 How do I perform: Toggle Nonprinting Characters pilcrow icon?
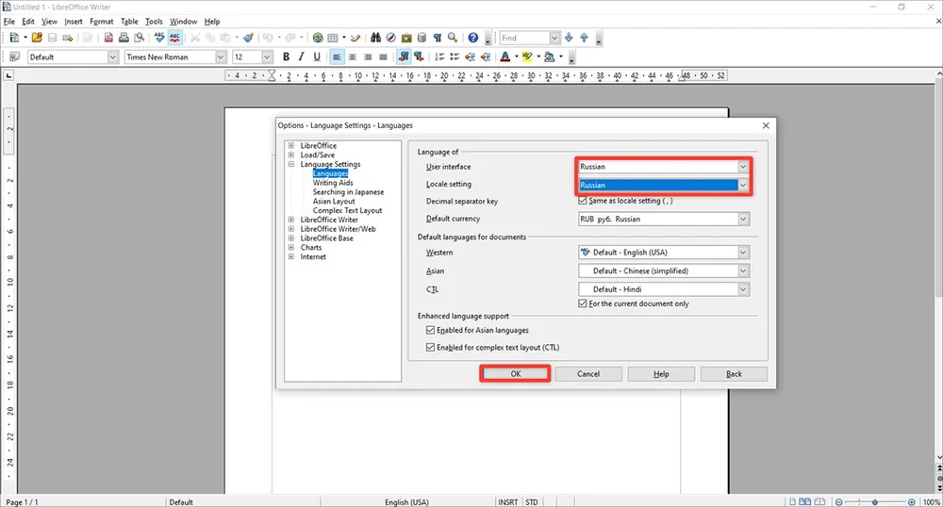pyautogui.click(x=438, y=38)
